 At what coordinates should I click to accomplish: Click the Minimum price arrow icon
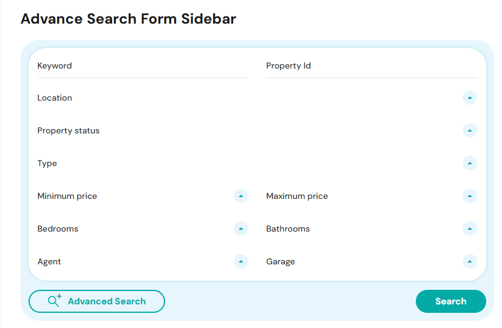[241, 196]
